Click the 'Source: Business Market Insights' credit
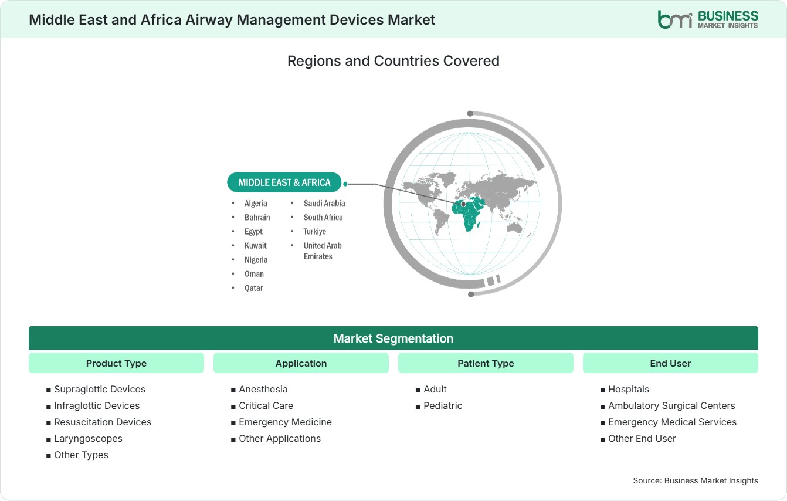The width and height of the screenshot is (787, 501). coord(696,480)
